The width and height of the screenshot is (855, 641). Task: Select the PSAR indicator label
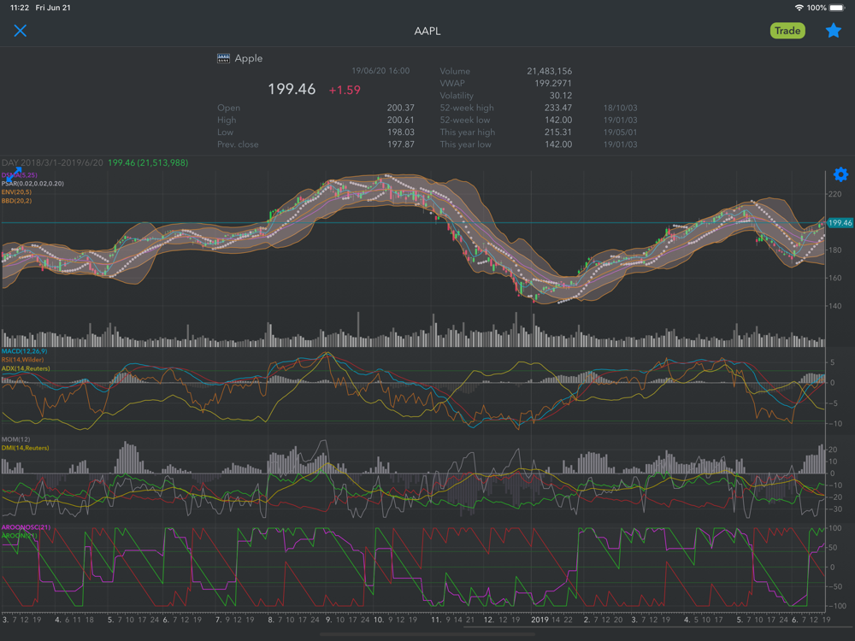pos(32,184)
